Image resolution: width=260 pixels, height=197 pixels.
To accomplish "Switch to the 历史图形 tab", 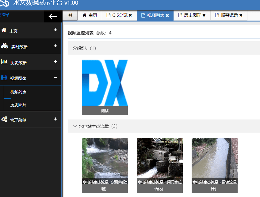I will [192, 15].
